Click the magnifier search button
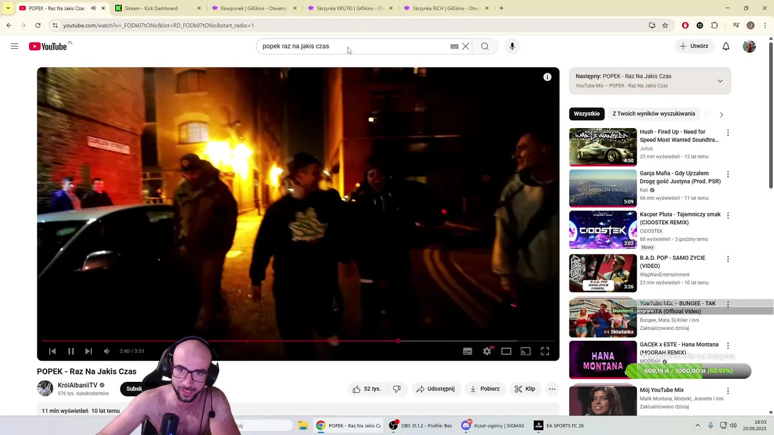 click(x=485, y=47)
